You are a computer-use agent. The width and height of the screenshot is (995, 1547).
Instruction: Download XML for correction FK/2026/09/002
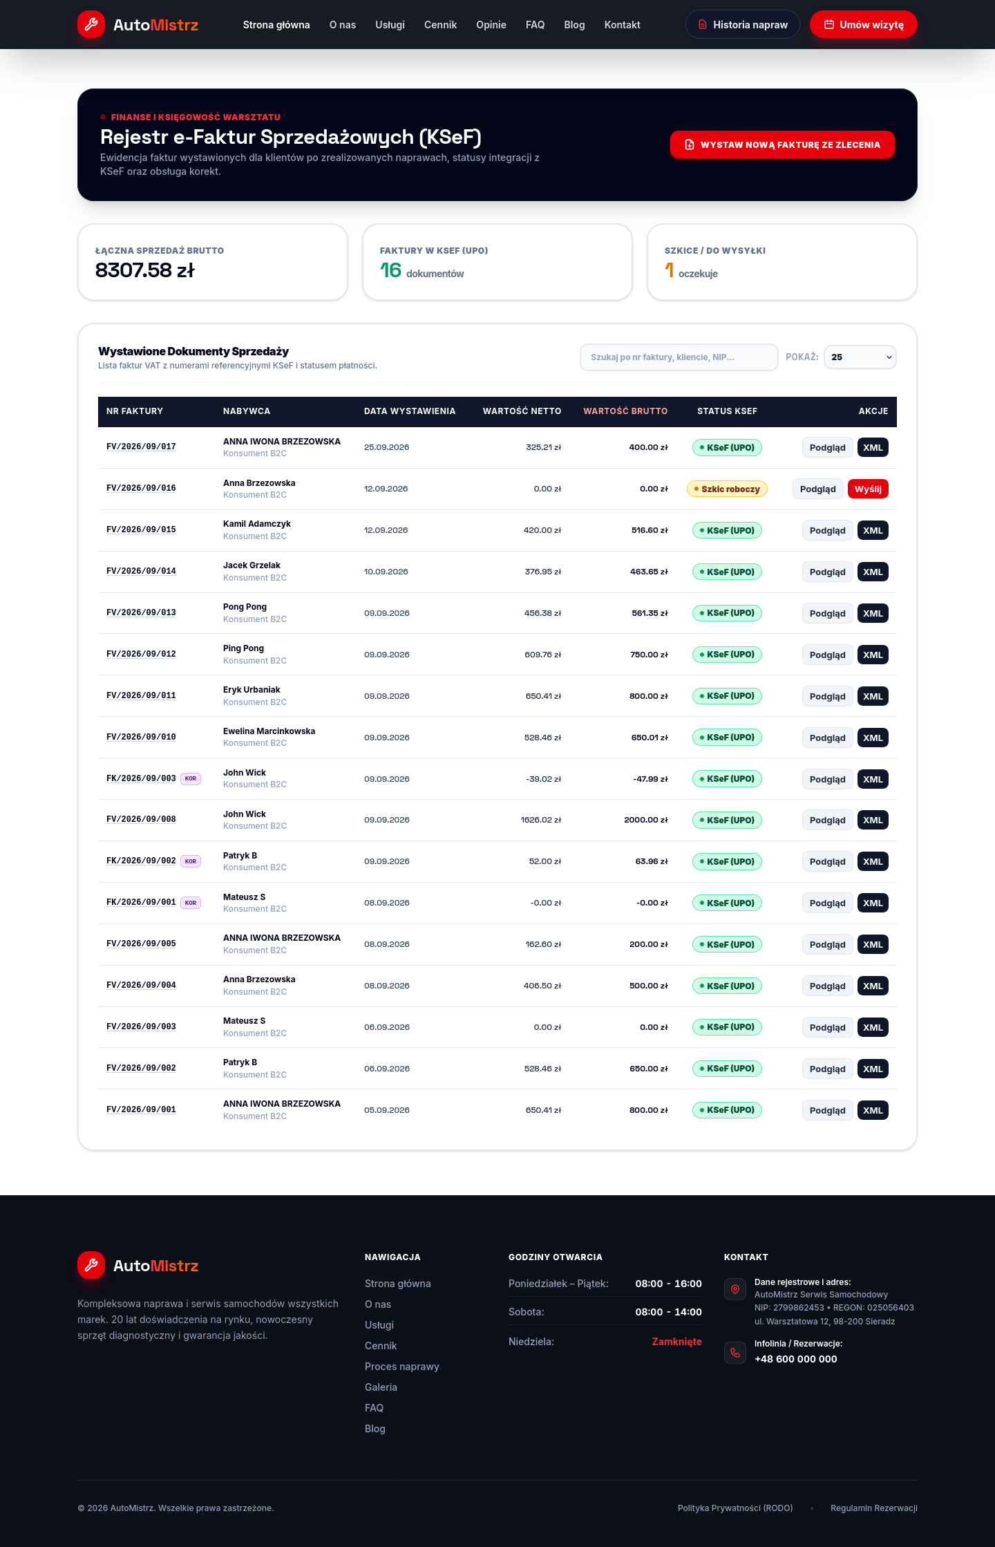click(x=873, y=861)
